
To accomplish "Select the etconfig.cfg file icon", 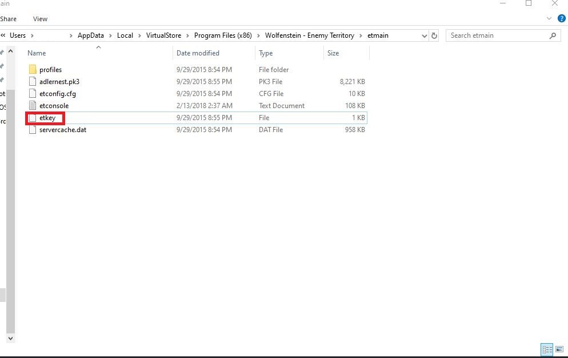I will point(33,93).
